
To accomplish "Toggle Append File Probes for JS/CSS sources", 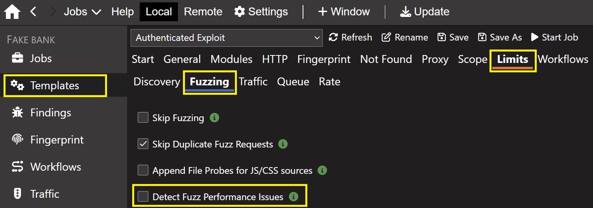I will [x=143, y=170].
